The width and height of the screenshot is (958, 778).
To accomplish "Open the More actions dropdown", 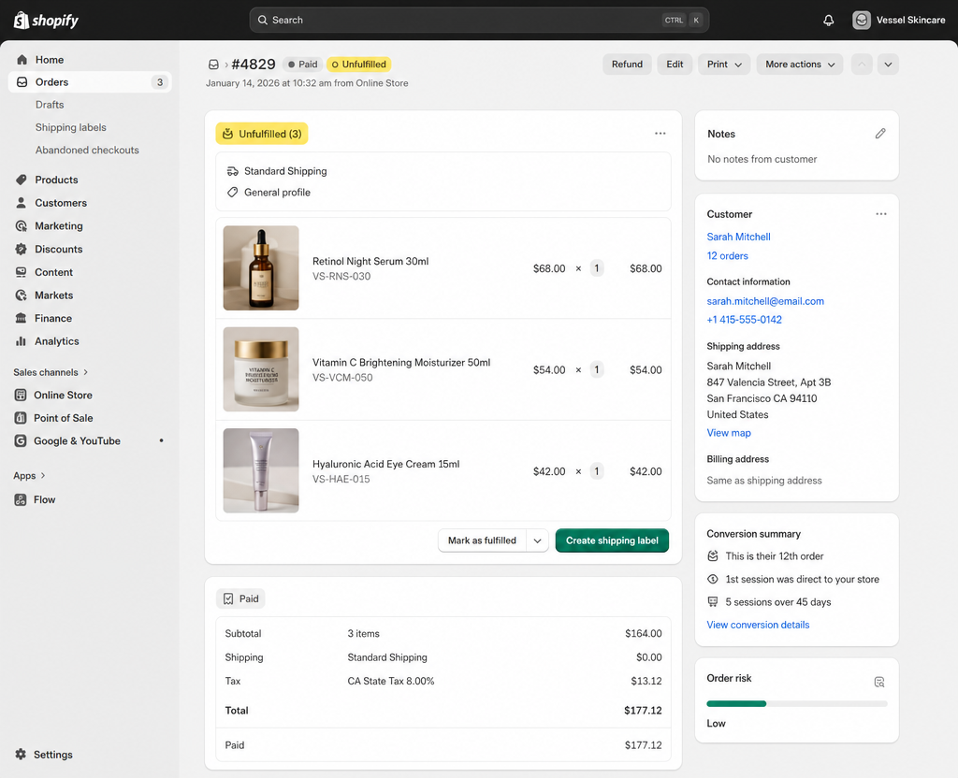I will (x=800, y=65).
